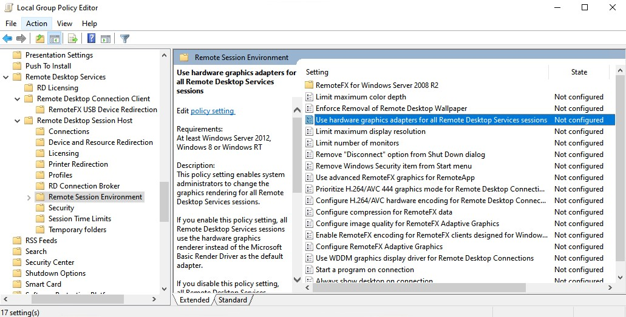Click the Filter funnel toolbar icon
The width and height of the screenshot is (626, 317).
(124, 39)
